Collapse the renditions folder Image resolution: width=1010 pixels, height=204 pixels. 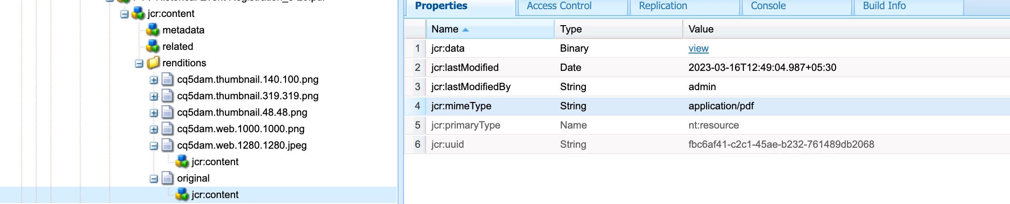tap(139, 64)
